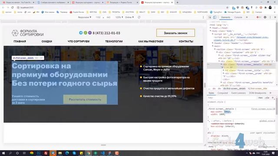This screenshot has height=156, width=278.
Task: Click the Формула Сортировки logo
Action: [27, 33]
